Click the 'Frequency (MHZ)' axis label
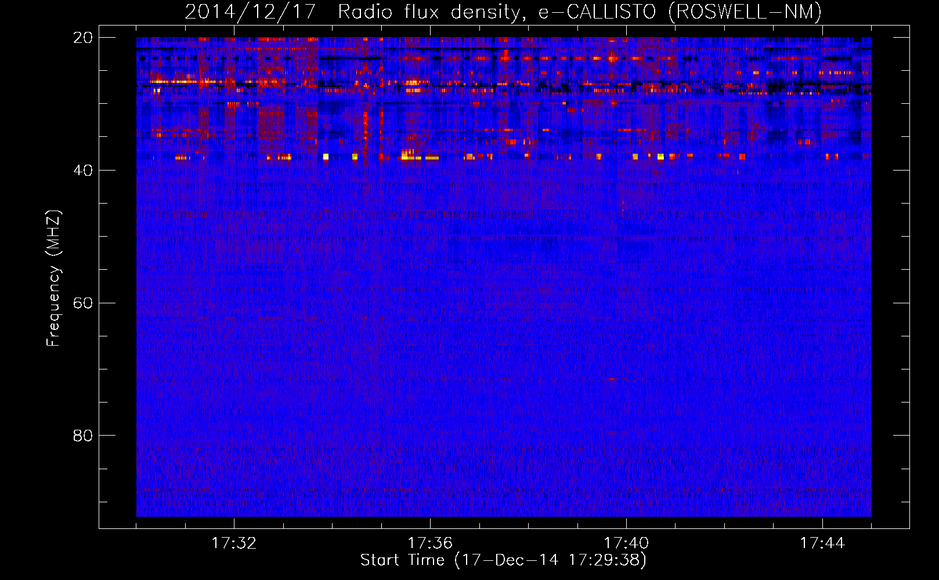This screenshot has width=939, height=580. tap(53, 278)
